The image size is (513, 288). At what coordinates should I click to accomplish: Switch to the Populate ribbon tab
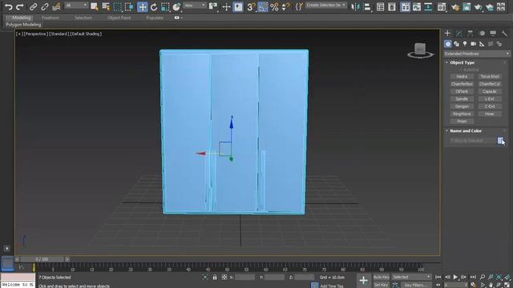point(155,18)
